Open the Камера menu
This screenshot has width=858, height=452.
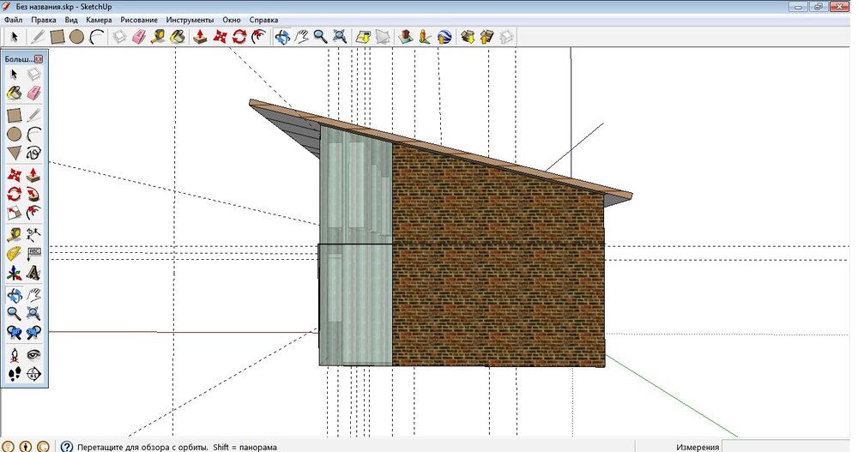click(99, 19)
